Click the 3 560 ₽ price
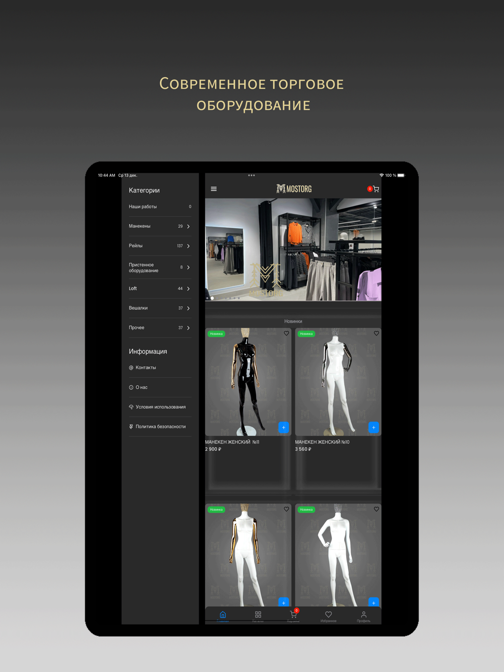 (303, 449)
